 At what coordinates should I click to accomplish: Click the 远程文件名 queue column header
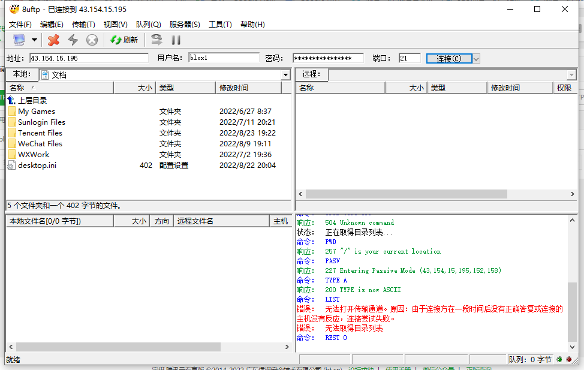tap(221, 221)
